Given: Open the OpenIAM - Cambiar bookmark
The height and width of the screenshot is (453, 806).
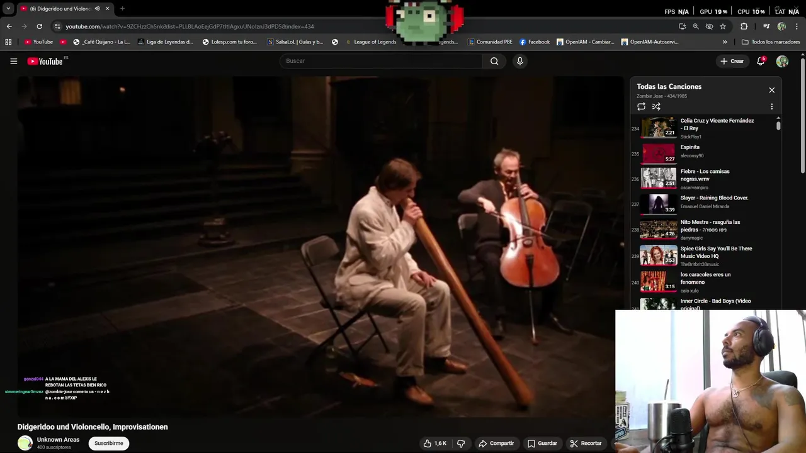Looking at the screenshot, I should click(585, 42).
